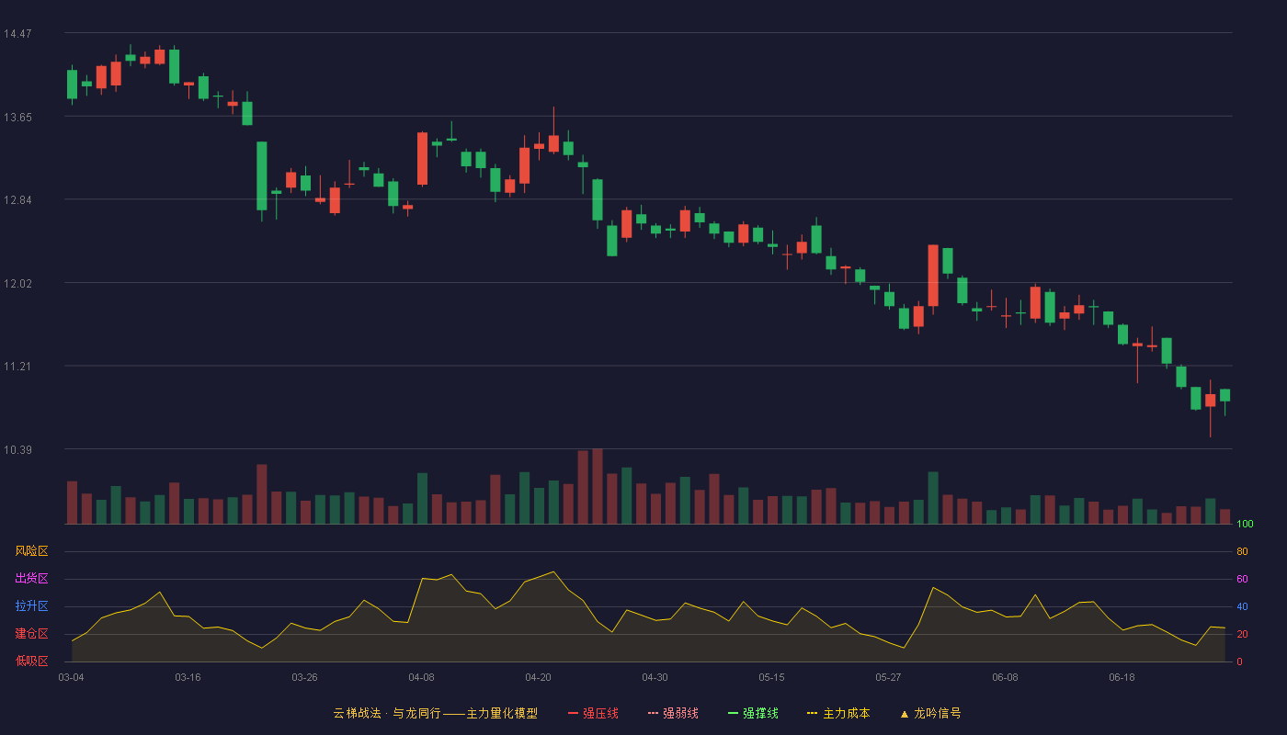This screenshot has width=1287, height=735.
Task: Click the 03-16 date label
Action: point(188,677)
